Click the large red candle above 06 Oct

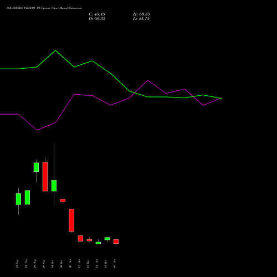click(71, 220)
